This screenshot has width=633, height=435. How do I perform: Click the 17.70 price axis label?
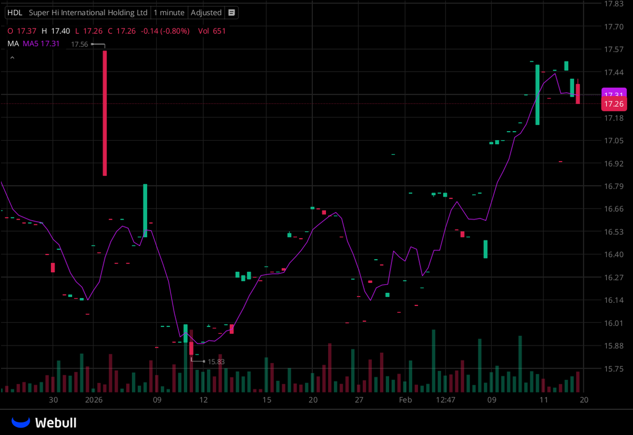(x=614, y=26)
